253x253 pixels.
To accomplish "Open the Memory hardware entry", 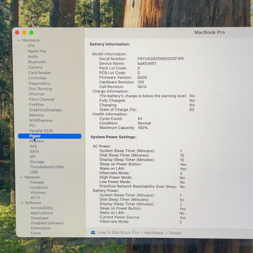I will pos(36,115).
